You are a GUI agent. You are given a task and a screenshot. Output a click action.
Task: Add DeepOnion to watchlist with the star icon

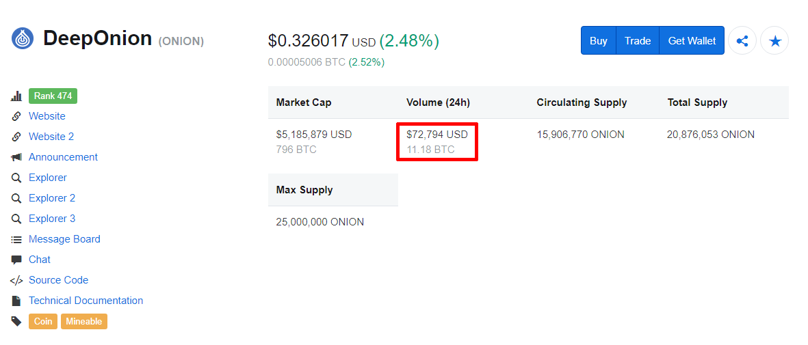(774, 41)
